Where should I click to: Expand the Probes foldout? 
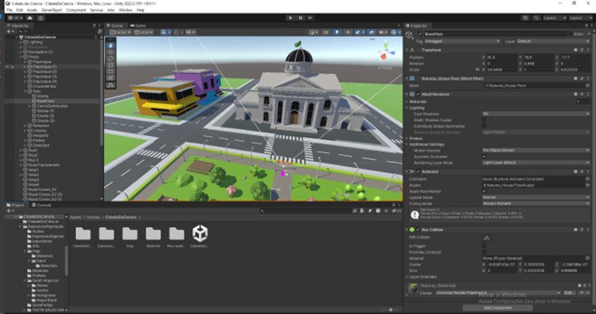click(x=407, y=139)
